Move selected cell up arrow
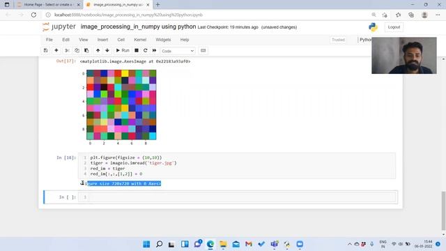The height and width of the screenshot is (251, 446). pyautogui.click(x=98, y=50)
